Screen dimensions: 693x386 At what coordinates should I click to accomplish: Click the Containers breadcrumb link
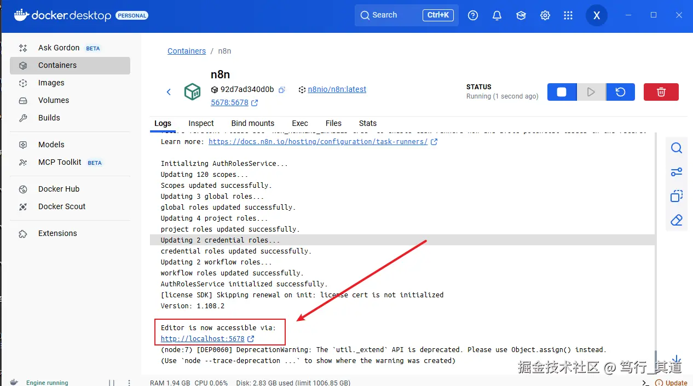coord(187,51)
